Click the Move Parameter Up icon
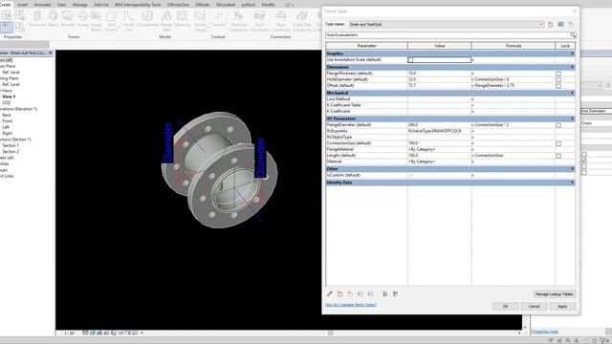 pyautogui.click(x=361, y=293)
